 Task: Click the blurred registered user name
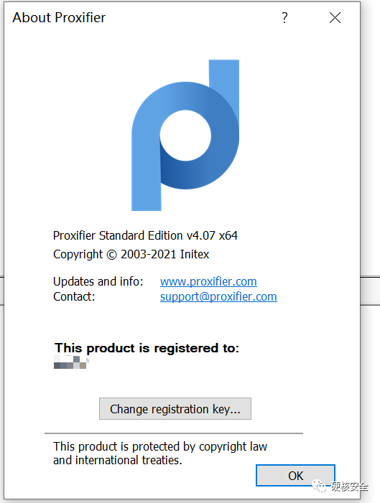coord(70,362)
